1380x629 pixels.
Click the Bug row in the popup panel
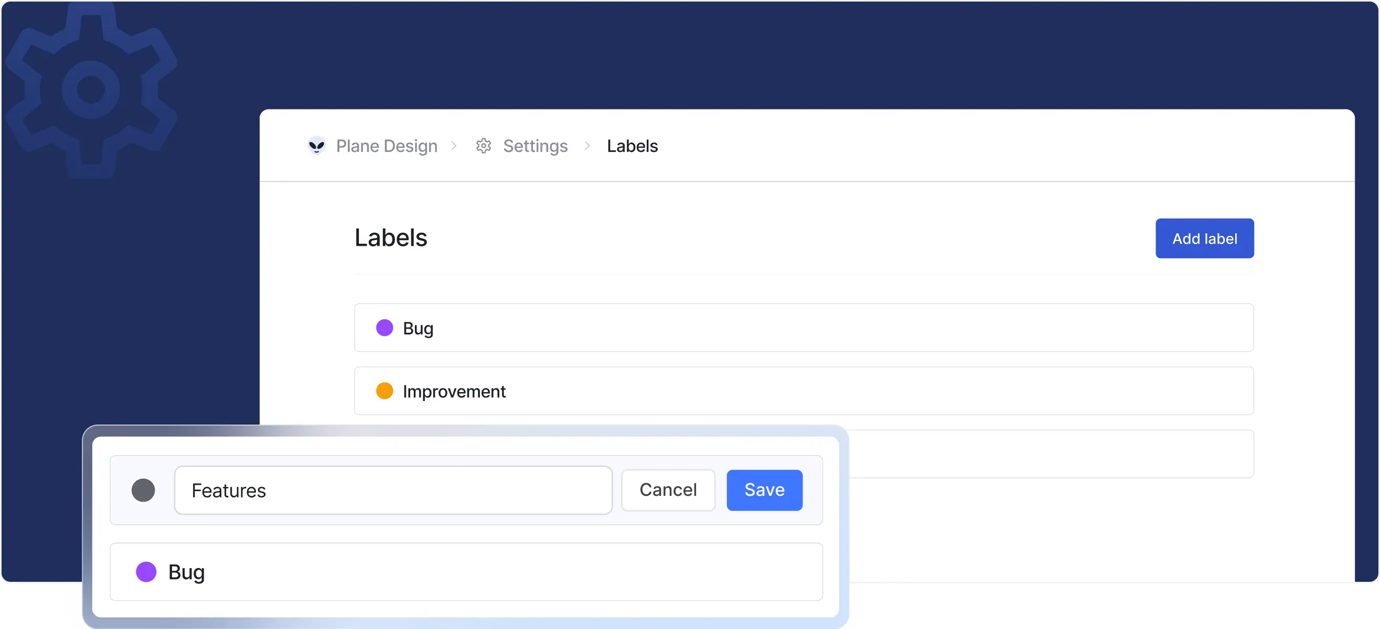pyautogui.click(x=466, y=572)
